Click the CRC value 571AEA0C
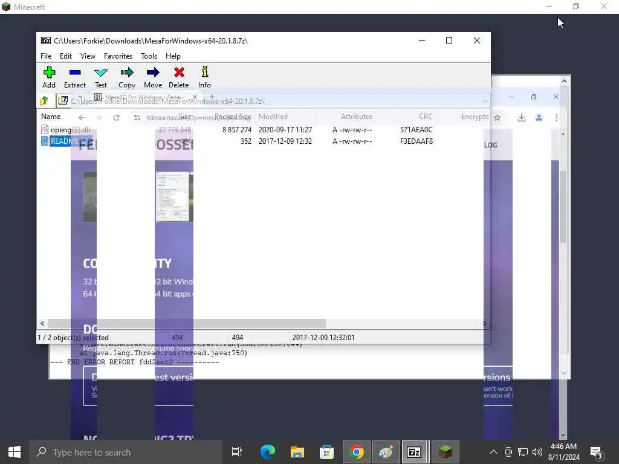Image resolution: width=619 pixels, height=464 pixels. click(x=416, y=130)
